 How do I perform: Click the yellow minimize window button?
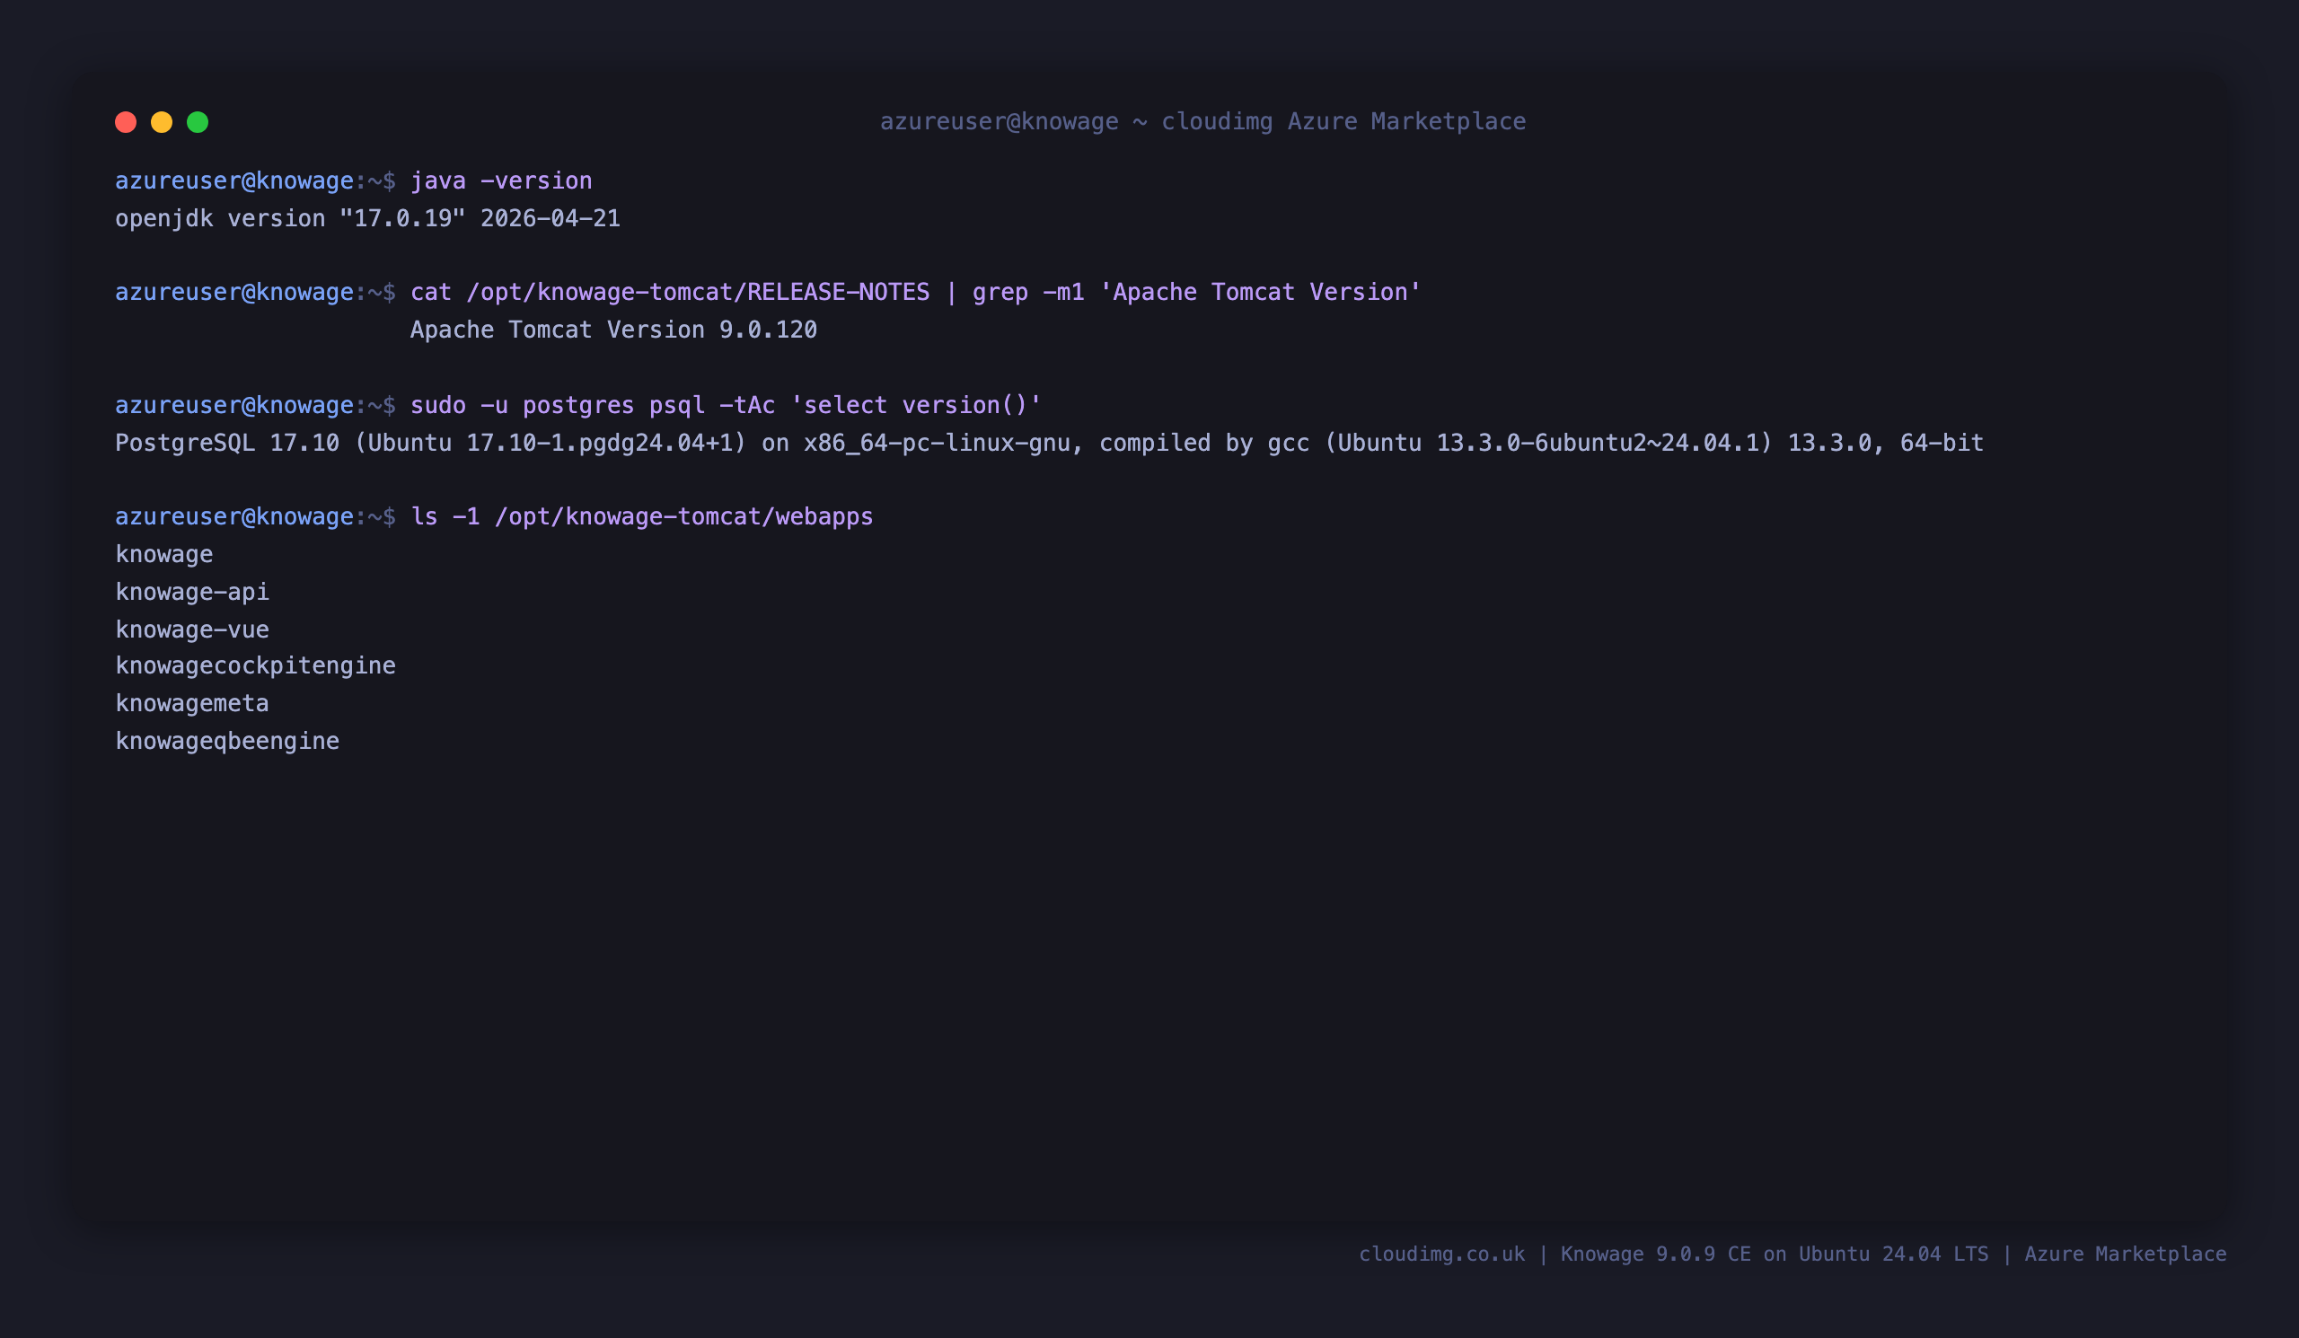pos(162,122)
